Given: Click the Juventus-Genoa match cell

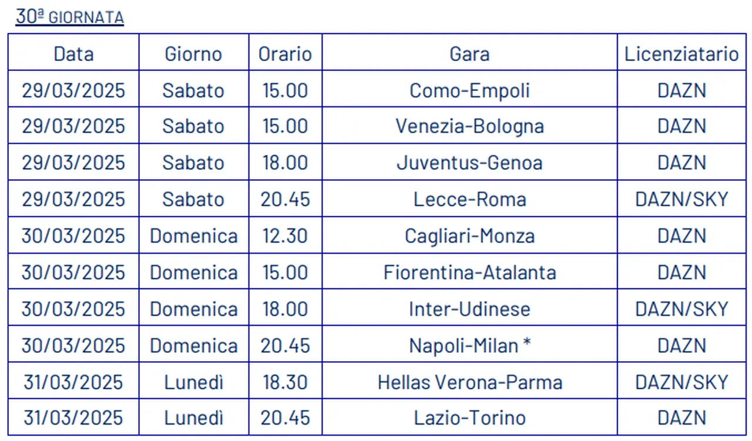Looking at the screenshot, I should click(x=469, y=163).
